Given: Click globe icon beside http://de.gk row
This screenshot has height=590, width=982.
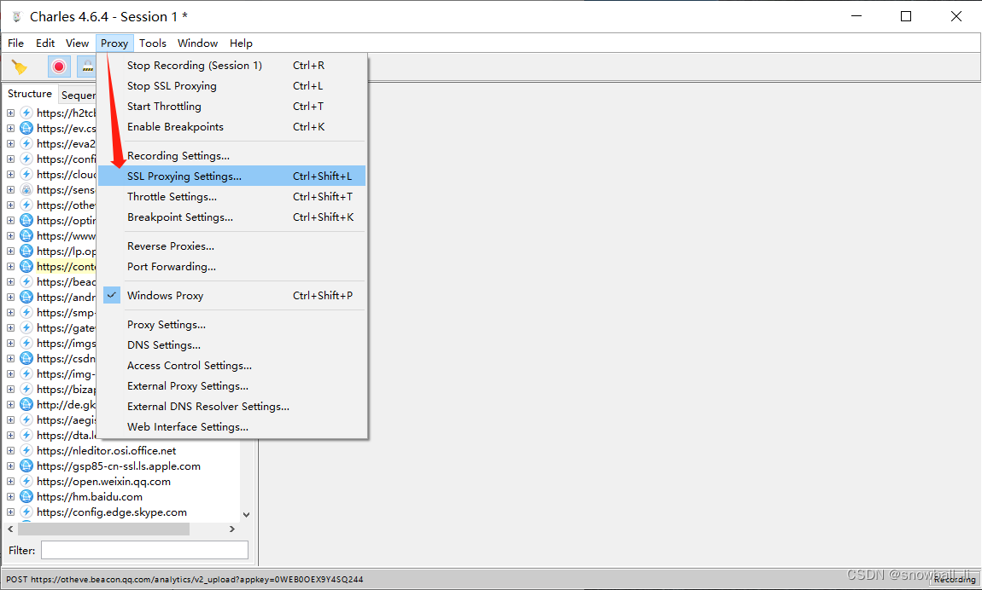Looking at the screenshot, I should pos(26,404).
